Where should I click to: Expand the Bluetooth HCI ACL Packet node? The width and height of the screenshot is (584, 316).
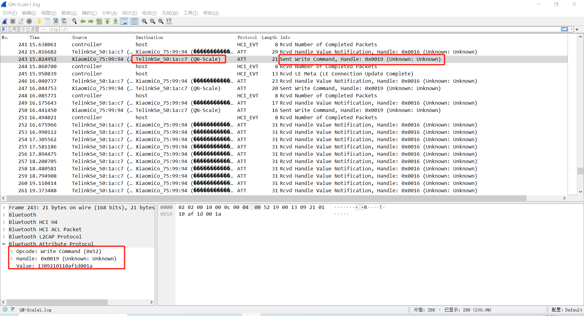[4, 229]
